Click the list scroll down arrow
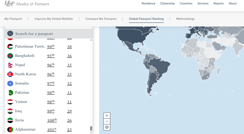The height and width of the screenshot is (134, 244). coord(91,132)
